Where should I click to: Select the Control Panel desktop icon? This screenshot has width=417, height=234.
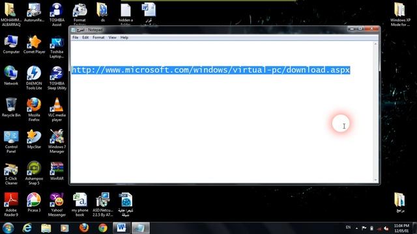[11, 142]
